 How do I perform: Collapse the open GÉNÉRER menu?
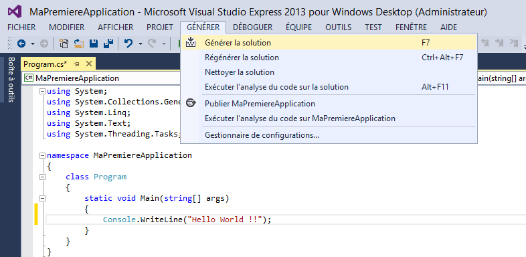203,27
